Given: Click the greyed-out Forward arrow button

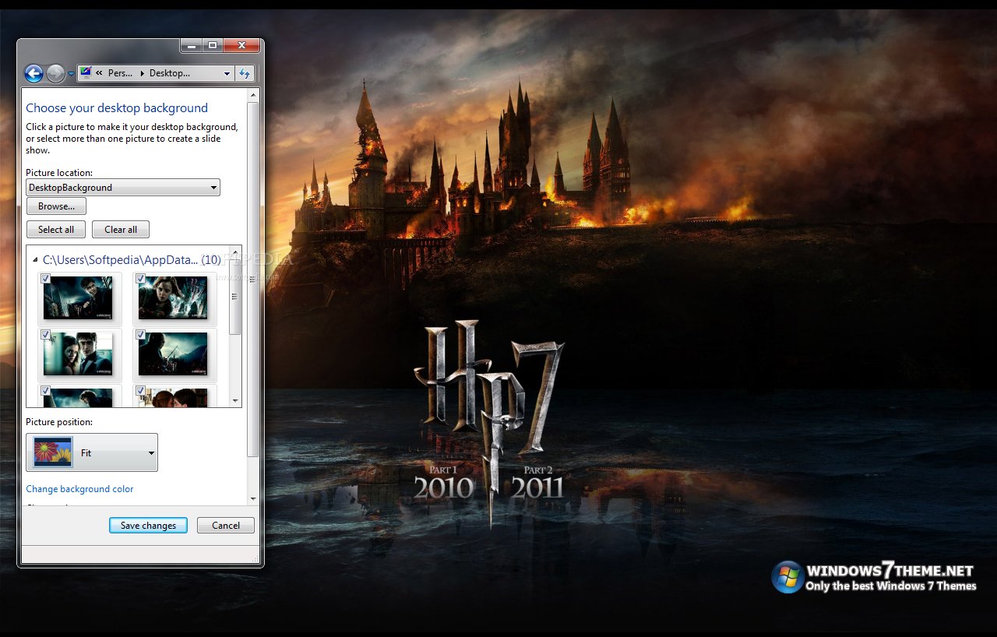Looking at the screenshot, I should point(55,73).
